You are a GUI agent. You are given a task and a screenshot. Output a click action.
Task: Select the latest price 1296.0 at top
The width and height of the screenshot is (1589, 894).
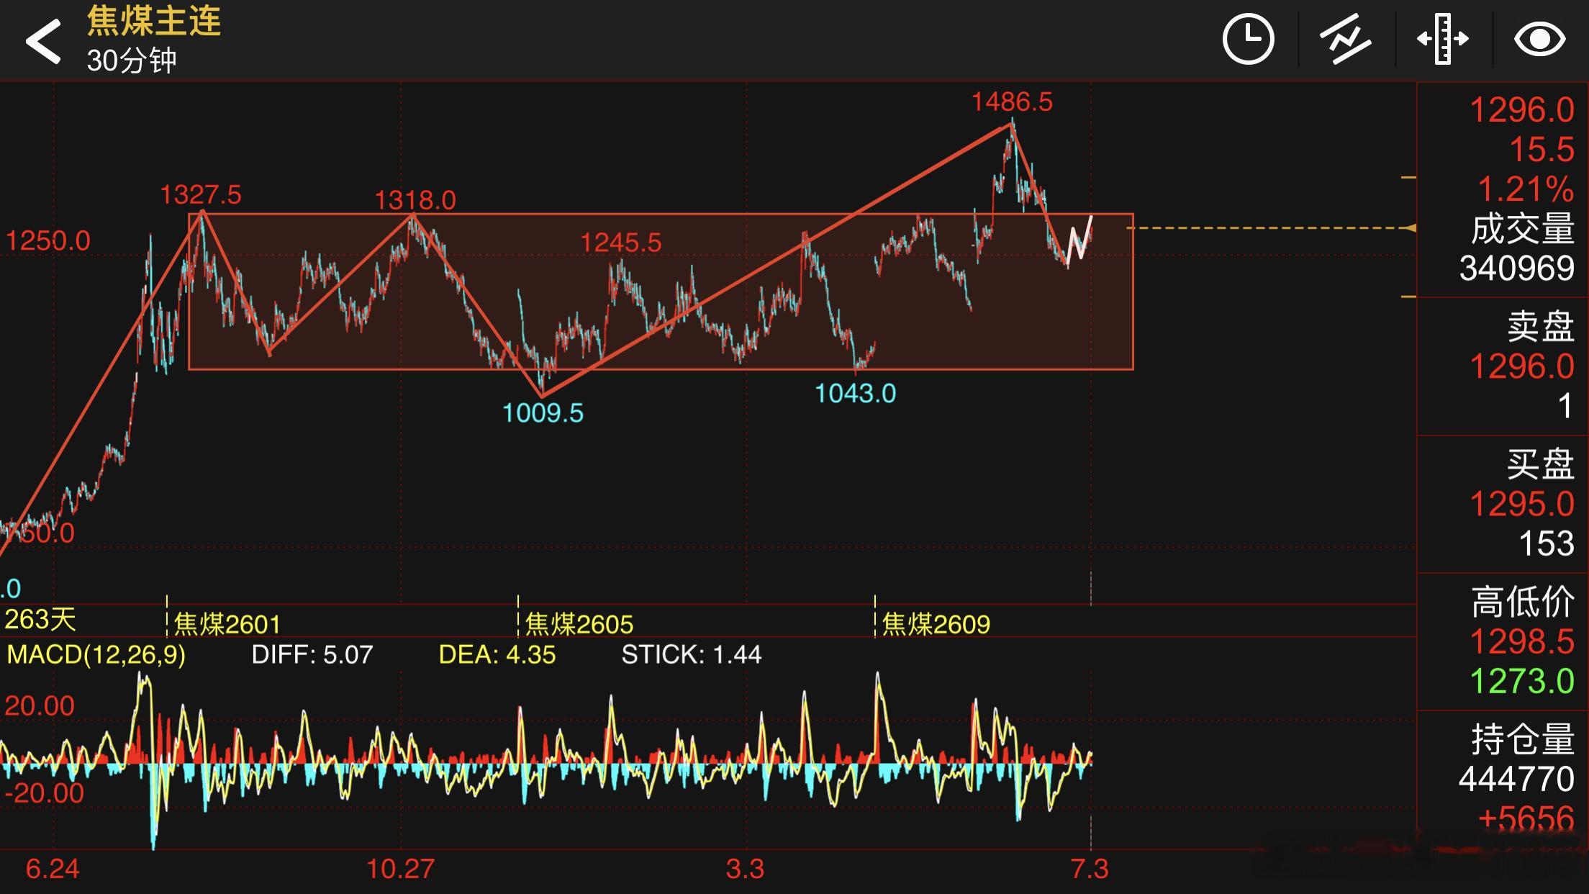(1522, 110)
